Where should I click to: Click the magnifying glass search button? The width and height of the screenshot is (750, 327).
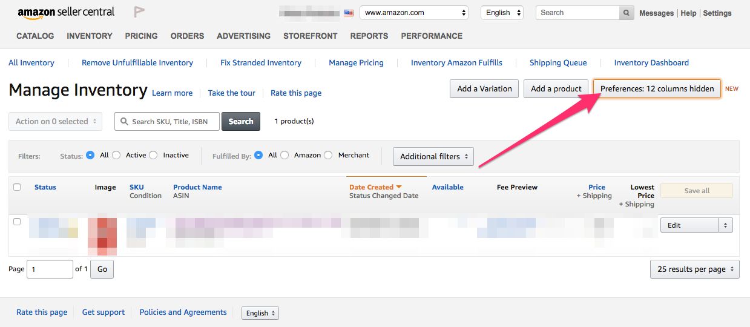(x=627, y=13)
